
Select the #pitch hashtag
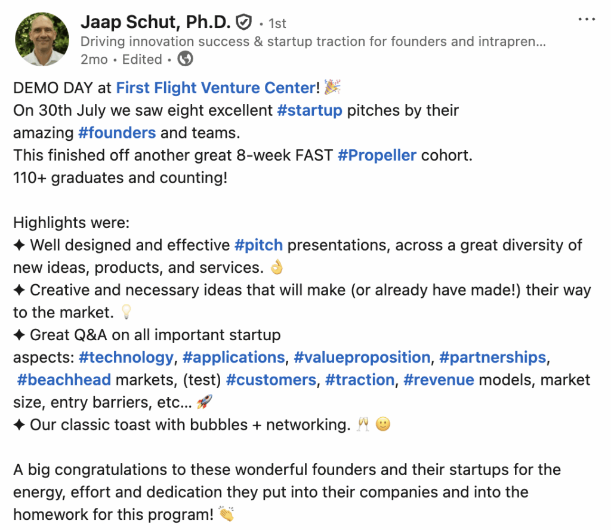tap(259, 245)
